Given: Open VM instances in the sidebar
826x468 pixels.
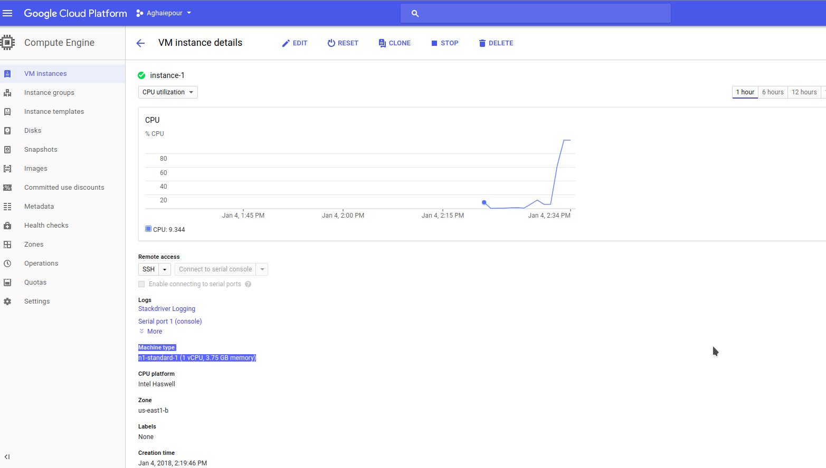Looking at the screenshot, I should pos(62,74).
